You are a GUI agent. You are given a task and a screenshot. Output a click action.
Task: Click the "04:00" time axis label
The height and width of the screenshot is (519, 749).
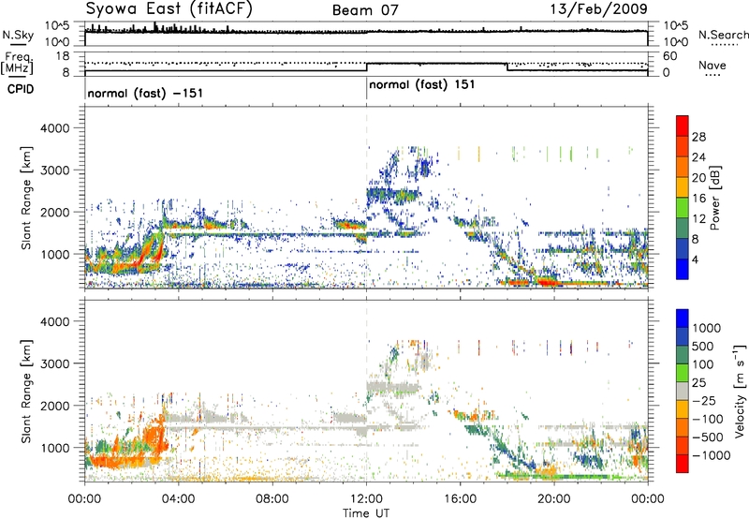click(178, 499)
